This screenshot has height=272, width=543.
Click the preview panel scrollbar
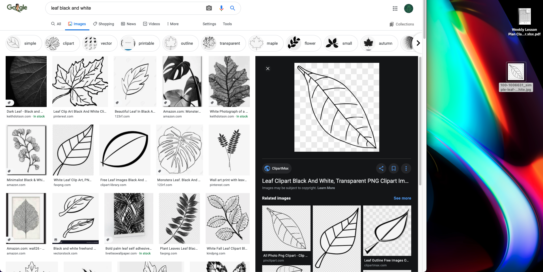(x=420, y=121)
